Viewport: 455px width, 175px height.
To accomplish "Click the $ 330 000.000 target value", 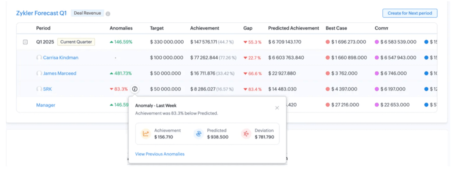I will point(167,42).
